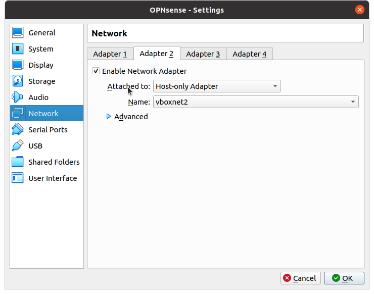Viewport: 374px width, 294px height.
Task: Select the System chip icon
Action: [18, 49]
